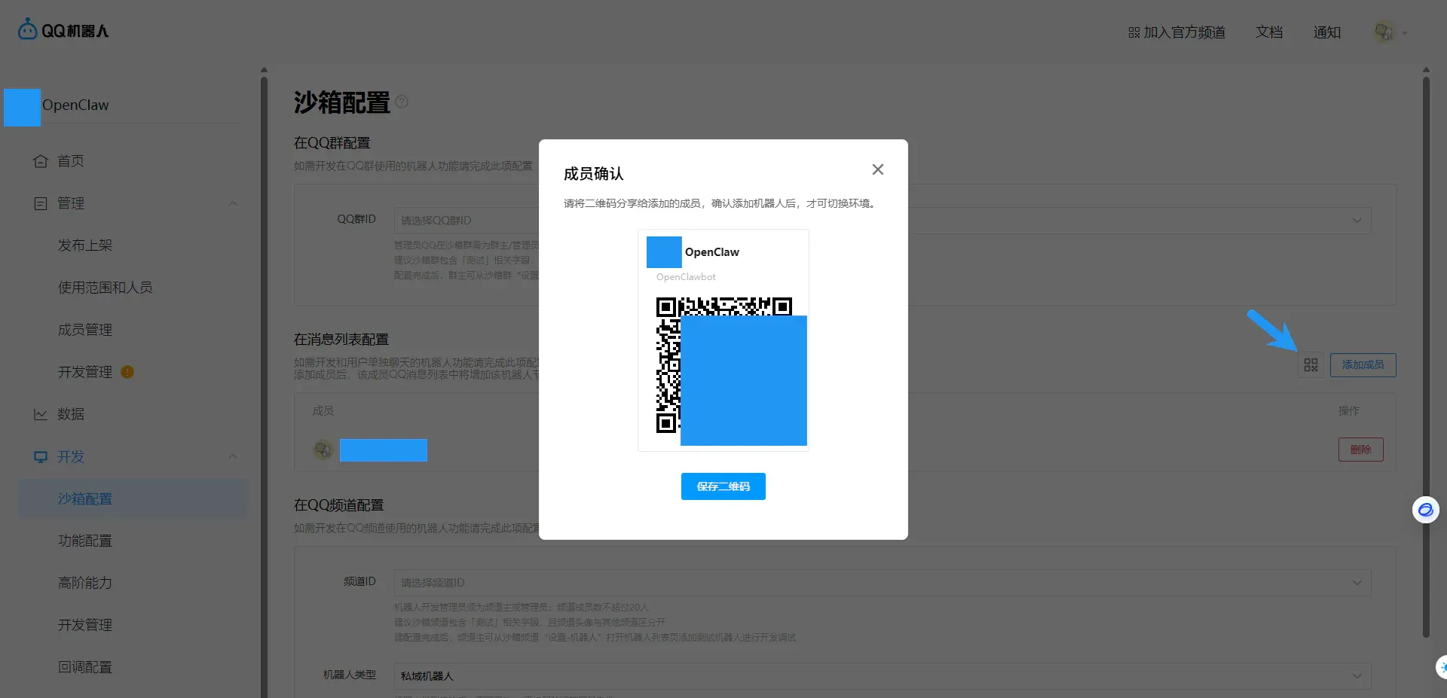This screenshot has height=698, width=1447.
Task: Click the floating assistant icon on right edge
Action: [1425, 510]
